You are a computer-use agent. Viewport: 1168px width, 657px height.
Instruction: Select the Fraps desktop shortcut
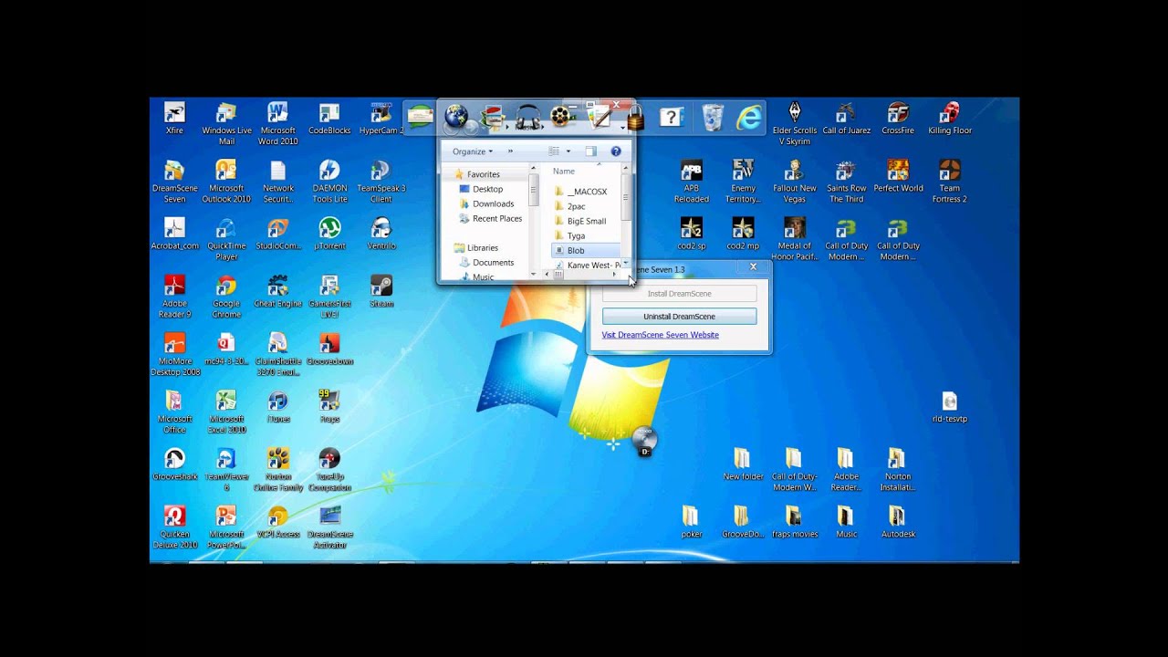point(329,407)
